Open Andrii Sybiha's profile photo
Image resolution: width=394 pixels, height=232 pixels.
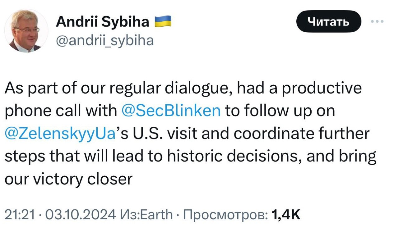pos(27,30)
